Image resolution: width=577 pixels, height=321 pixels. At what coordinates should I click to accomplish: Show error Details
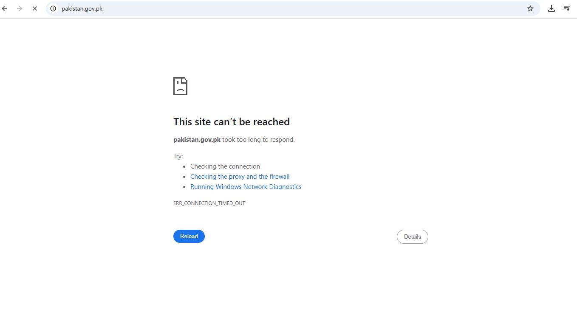[x=413, y=237]
